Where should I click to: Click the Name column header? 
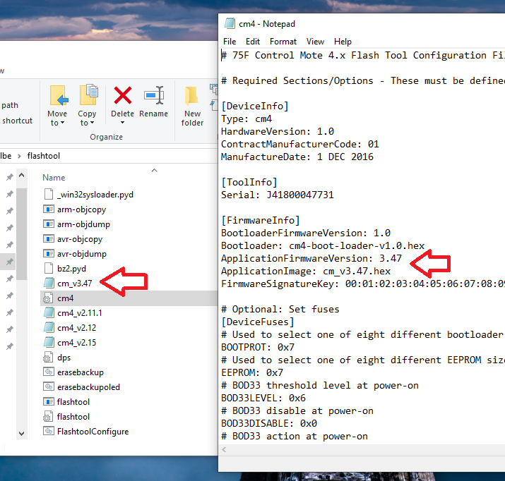tap(54, 178)
